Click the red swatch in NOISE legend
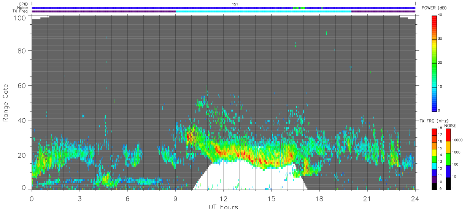 pos(448,135)
